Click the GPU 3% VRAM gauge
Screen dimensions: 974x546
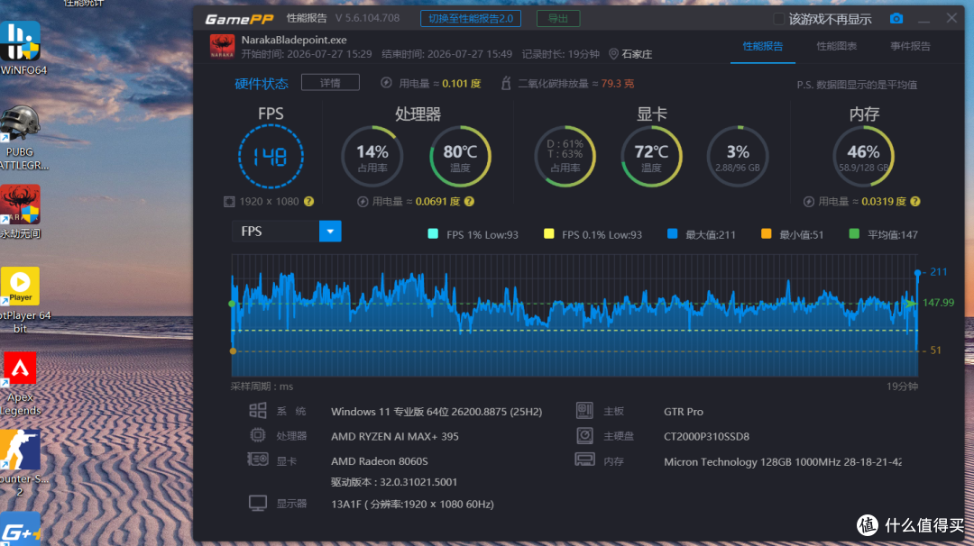tap(738, 157)
